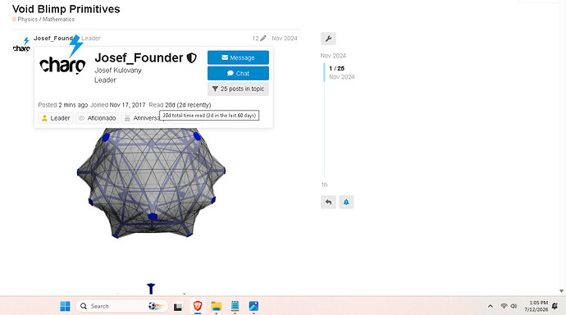Open File Explorer from taskbar

pyautogui.click(x=217, y=306)
